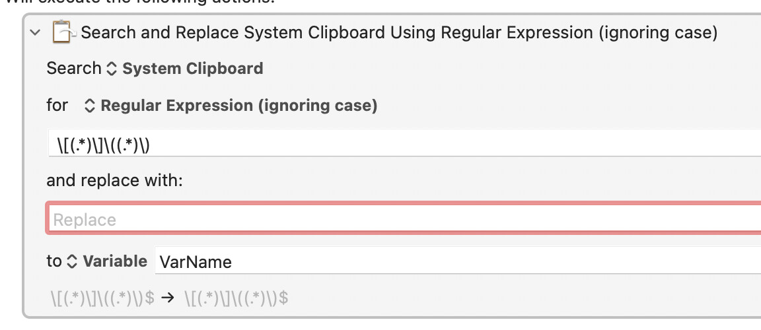
Task: Click the empty Replace text field
Action: tap(404, 219)
